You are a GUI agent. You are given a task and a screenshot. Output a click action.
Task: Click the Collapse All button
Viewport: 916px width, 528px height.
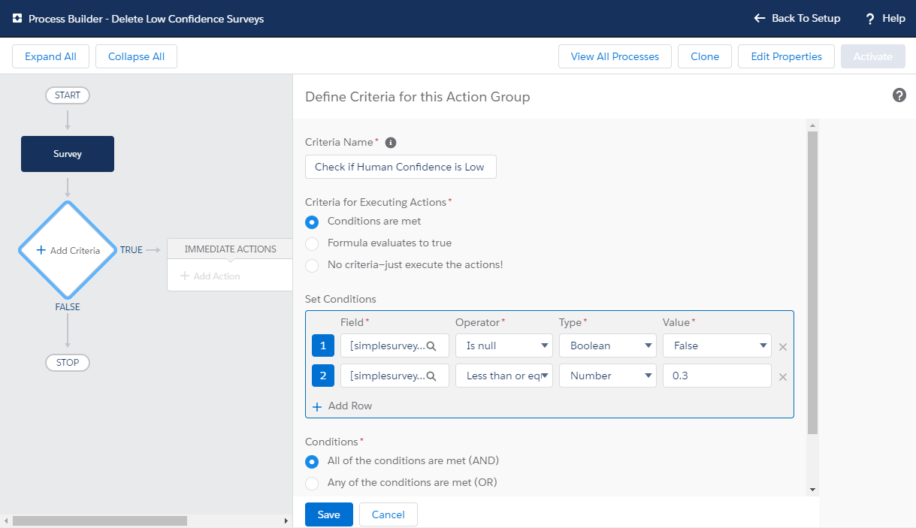[136, 56]
